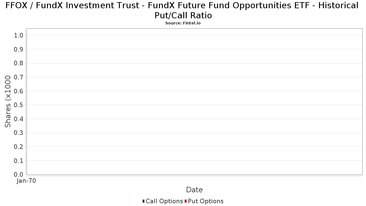Toggle the Put Options legend label
366x206 pixels.
[x=206, y=201]
